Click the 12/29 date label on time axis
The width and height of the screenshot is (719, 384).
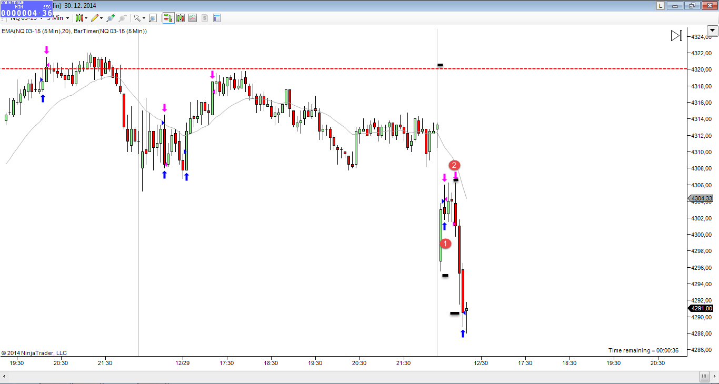coord(182,363)
